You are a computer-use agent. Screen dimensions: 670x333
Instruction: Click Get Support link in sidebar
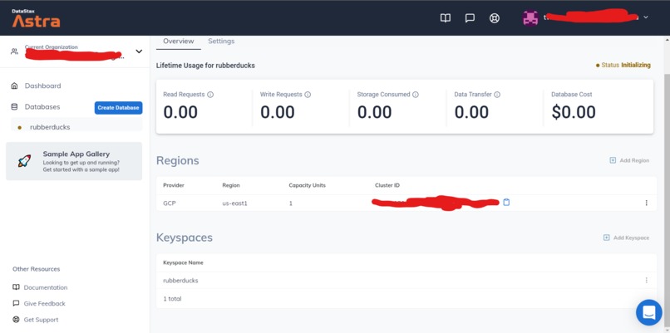(x=41, y=320)
